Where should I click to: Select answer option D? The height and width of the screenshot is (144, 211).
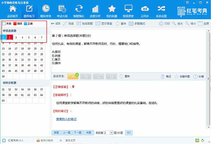111,76
